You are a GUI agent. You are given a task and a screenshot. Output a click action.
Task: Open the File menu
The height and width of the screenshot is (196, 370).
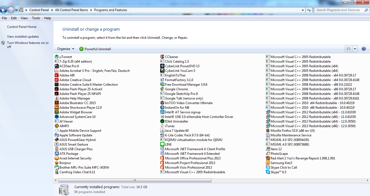tap(4, 18)
